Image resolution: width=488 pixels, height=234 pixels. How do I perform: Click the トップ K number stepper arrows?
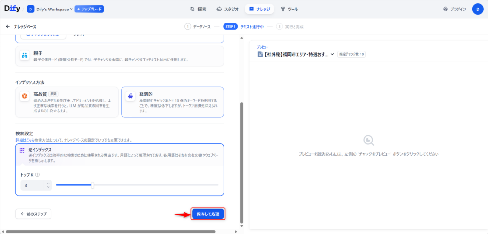click(48, 184)
